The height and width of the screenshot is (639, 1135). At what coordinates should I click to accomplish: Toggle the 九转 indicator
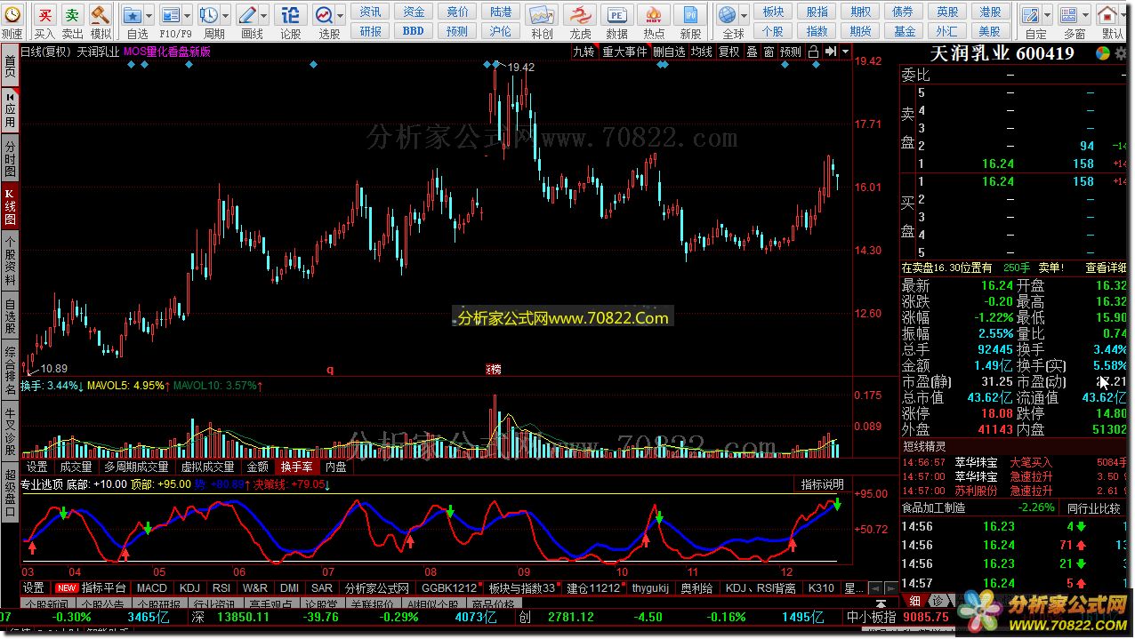[x=584, y=52]
